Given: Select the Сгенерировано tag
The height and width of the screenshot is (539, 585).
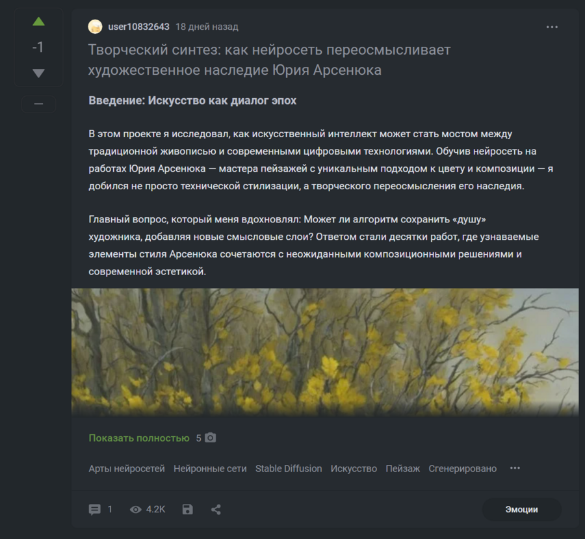Looking at the screenshot, I should tap(462, 468).
